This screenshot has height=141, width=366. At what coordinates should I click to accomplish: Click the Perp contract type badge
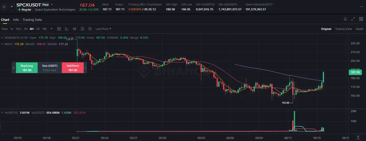45,5
